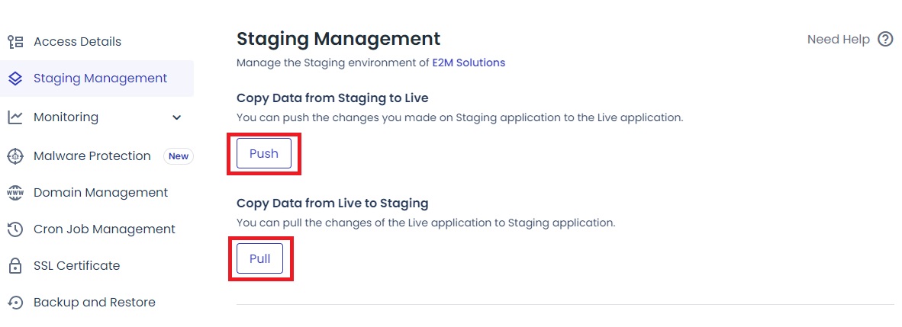Click the Cron Job Management clock icon
Image resolution: width=902 pixels, height=327 pixels.
click(x=14, y=229)
